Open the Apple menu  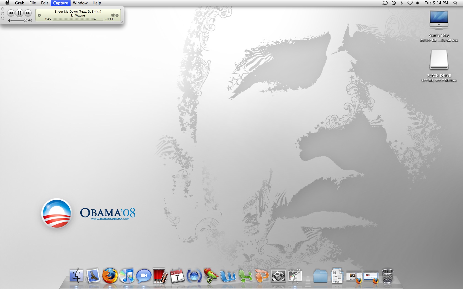[7, 3]
